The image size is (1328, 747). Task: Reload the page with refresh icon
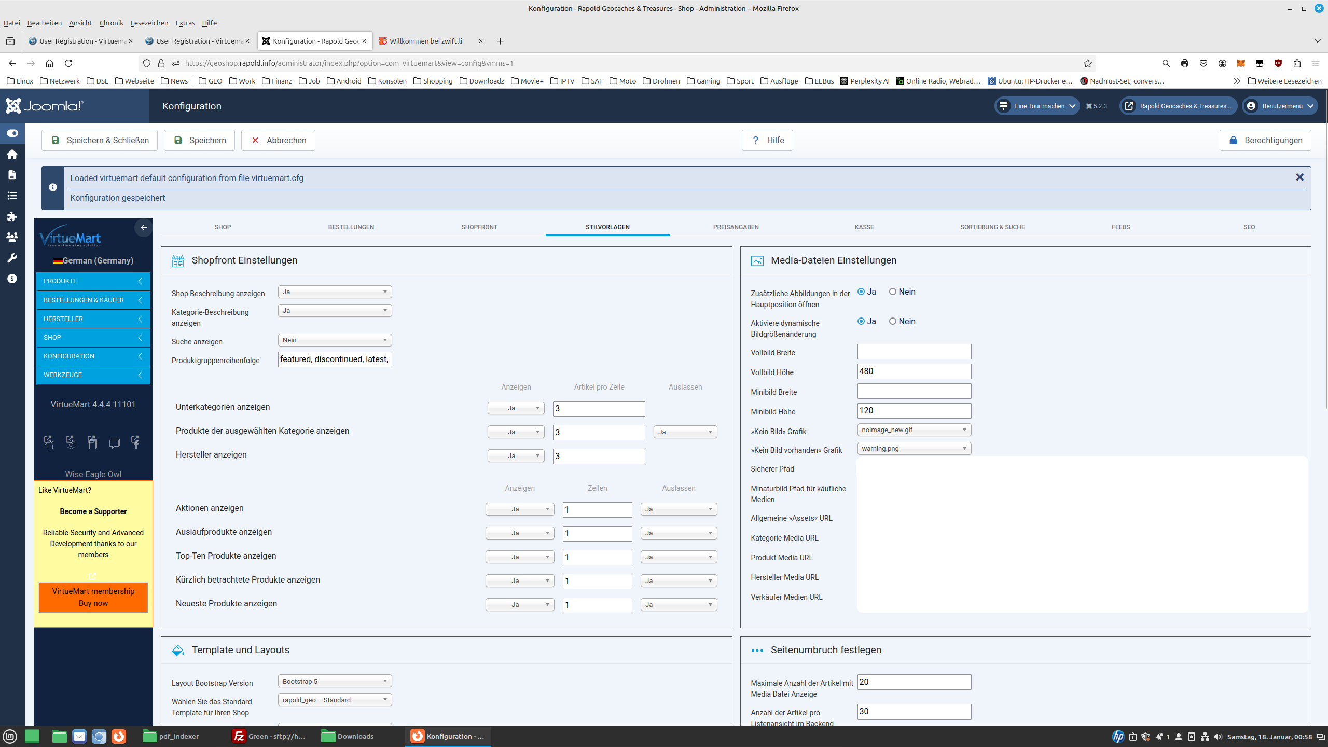click(x=68, y=63)
